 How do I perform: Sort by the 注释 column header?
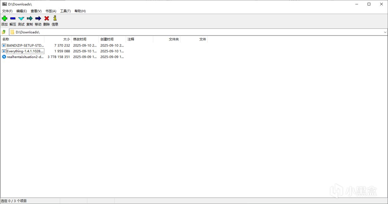click(x=140, y=39)
